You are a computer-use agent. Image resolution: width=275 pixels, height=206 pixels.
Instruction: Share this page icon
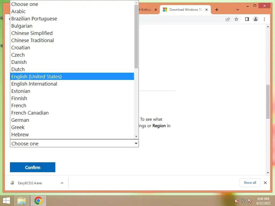pos(228,19)
